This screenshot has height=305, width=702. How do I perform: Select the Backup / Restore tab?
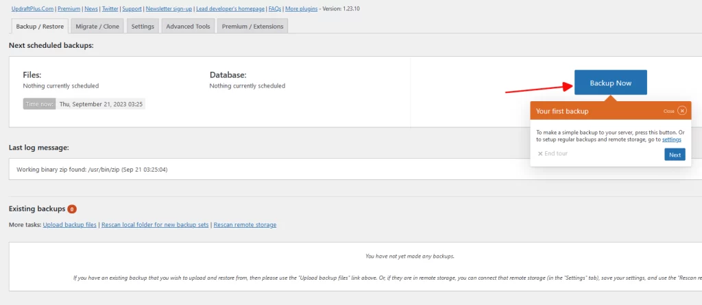pyautogui.click(x=39, y=27)
